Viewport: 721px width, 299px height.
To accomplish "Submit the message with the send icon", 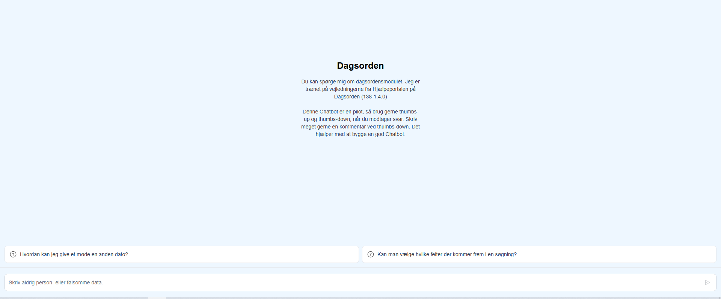I will [x=707, y=282].
